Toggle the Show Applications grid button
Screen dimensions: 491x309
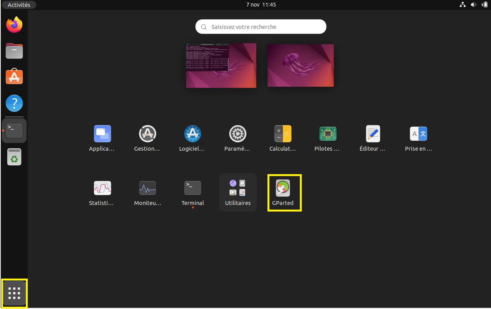click(x=14, y=294)
